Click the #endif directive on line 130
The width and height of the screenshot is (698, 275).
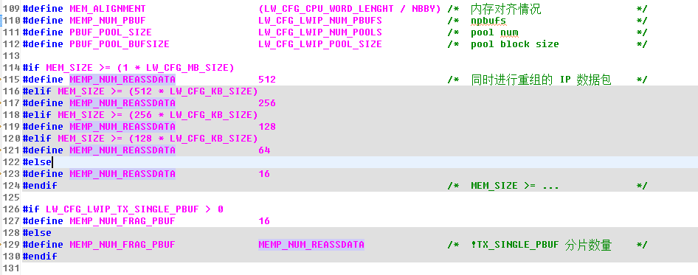pos(40,257)
